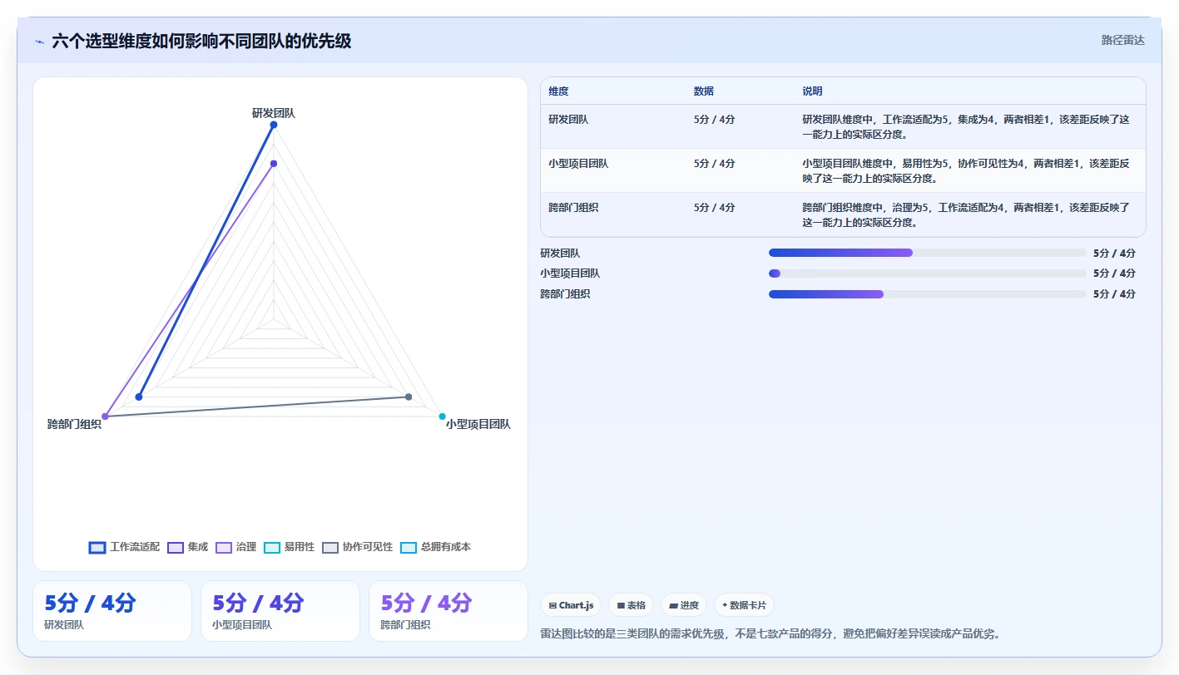
Task: Open the 小型项目团队 score card
Action: tap(280, 611)
